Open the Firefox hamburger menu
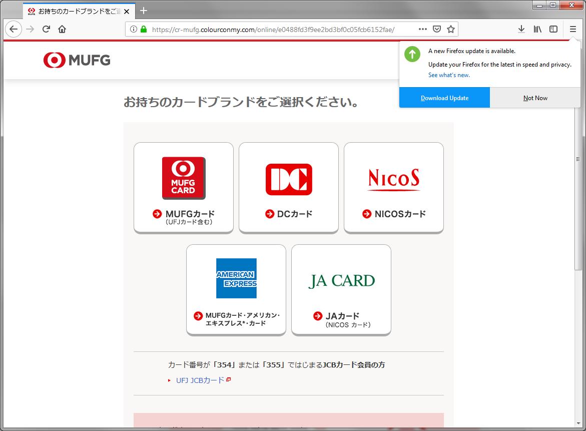The image size is (586, 431). (x=573, y=29)
